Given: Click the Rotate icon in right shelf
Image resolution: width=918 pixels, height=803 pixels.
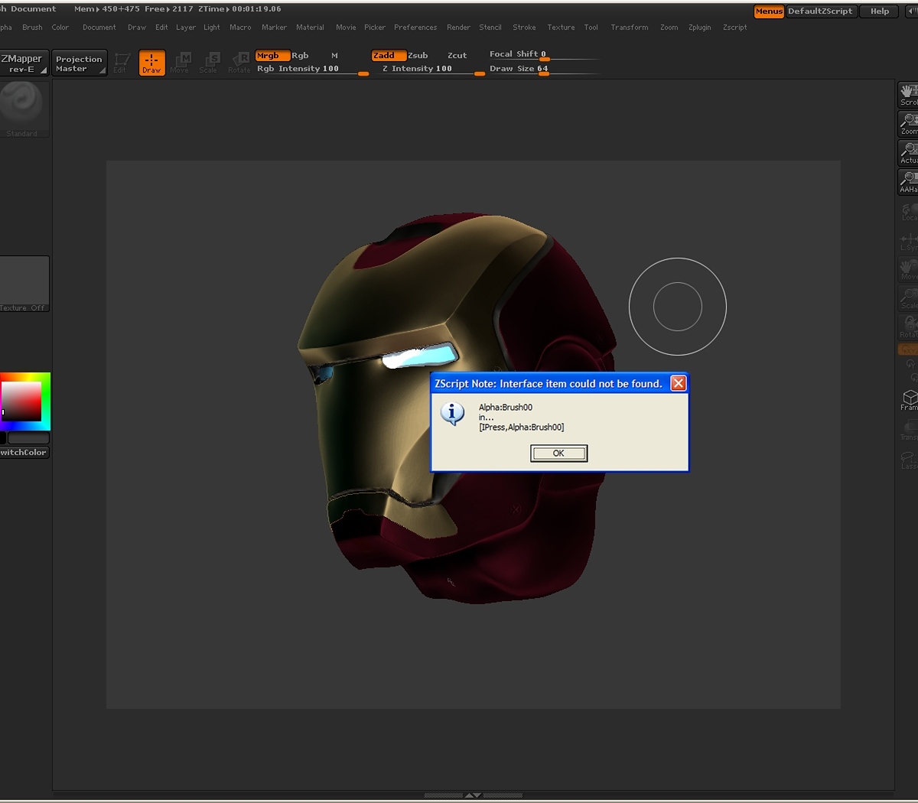Looking at the screenshot, I should tap(908, 327).
